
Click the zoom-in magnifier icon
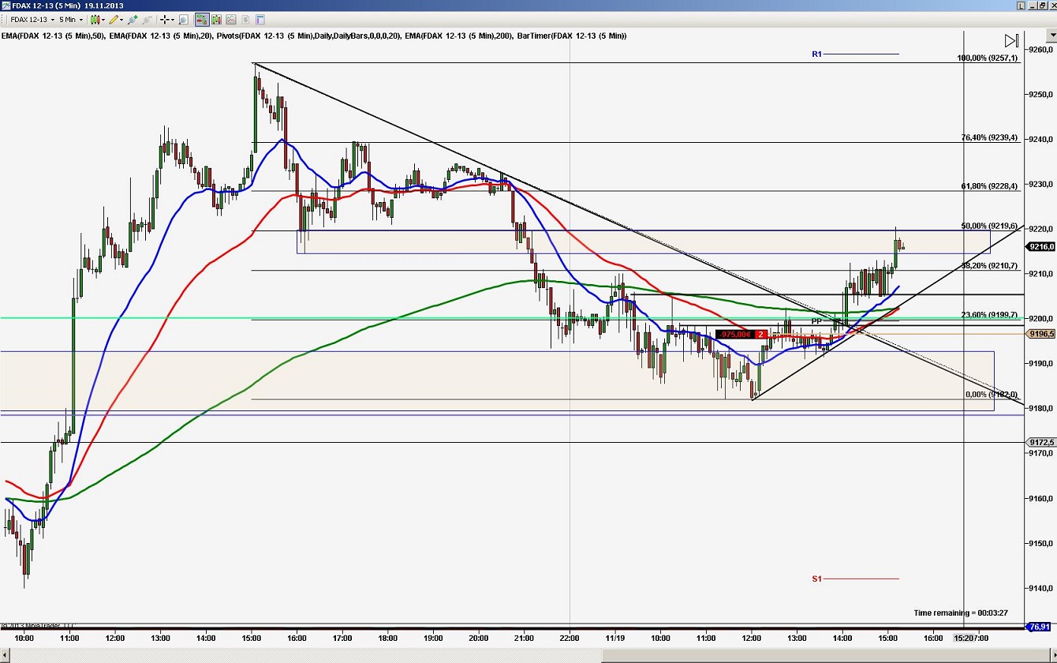(183, 20)
